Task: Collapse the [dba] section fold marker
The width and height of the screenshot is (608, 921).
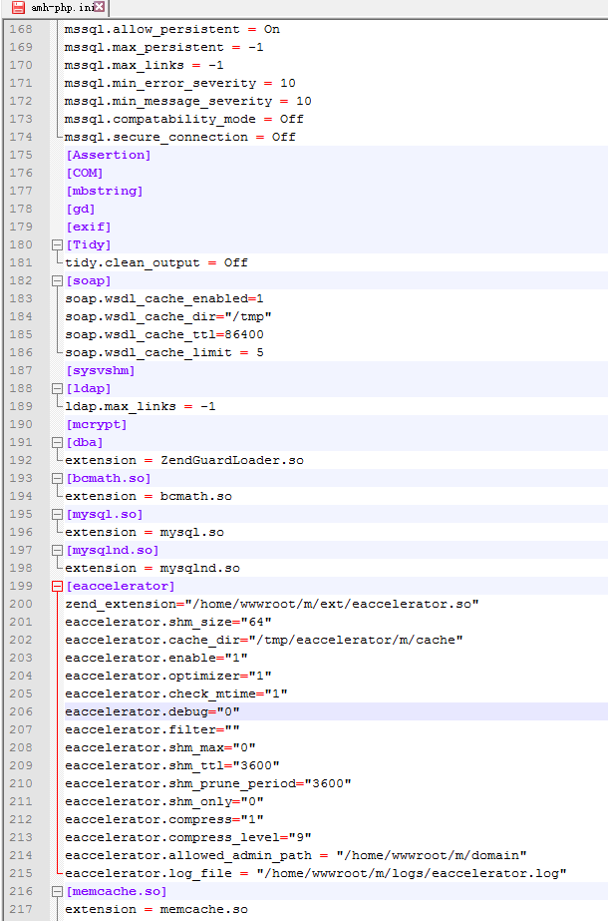Action: (57, 443)
